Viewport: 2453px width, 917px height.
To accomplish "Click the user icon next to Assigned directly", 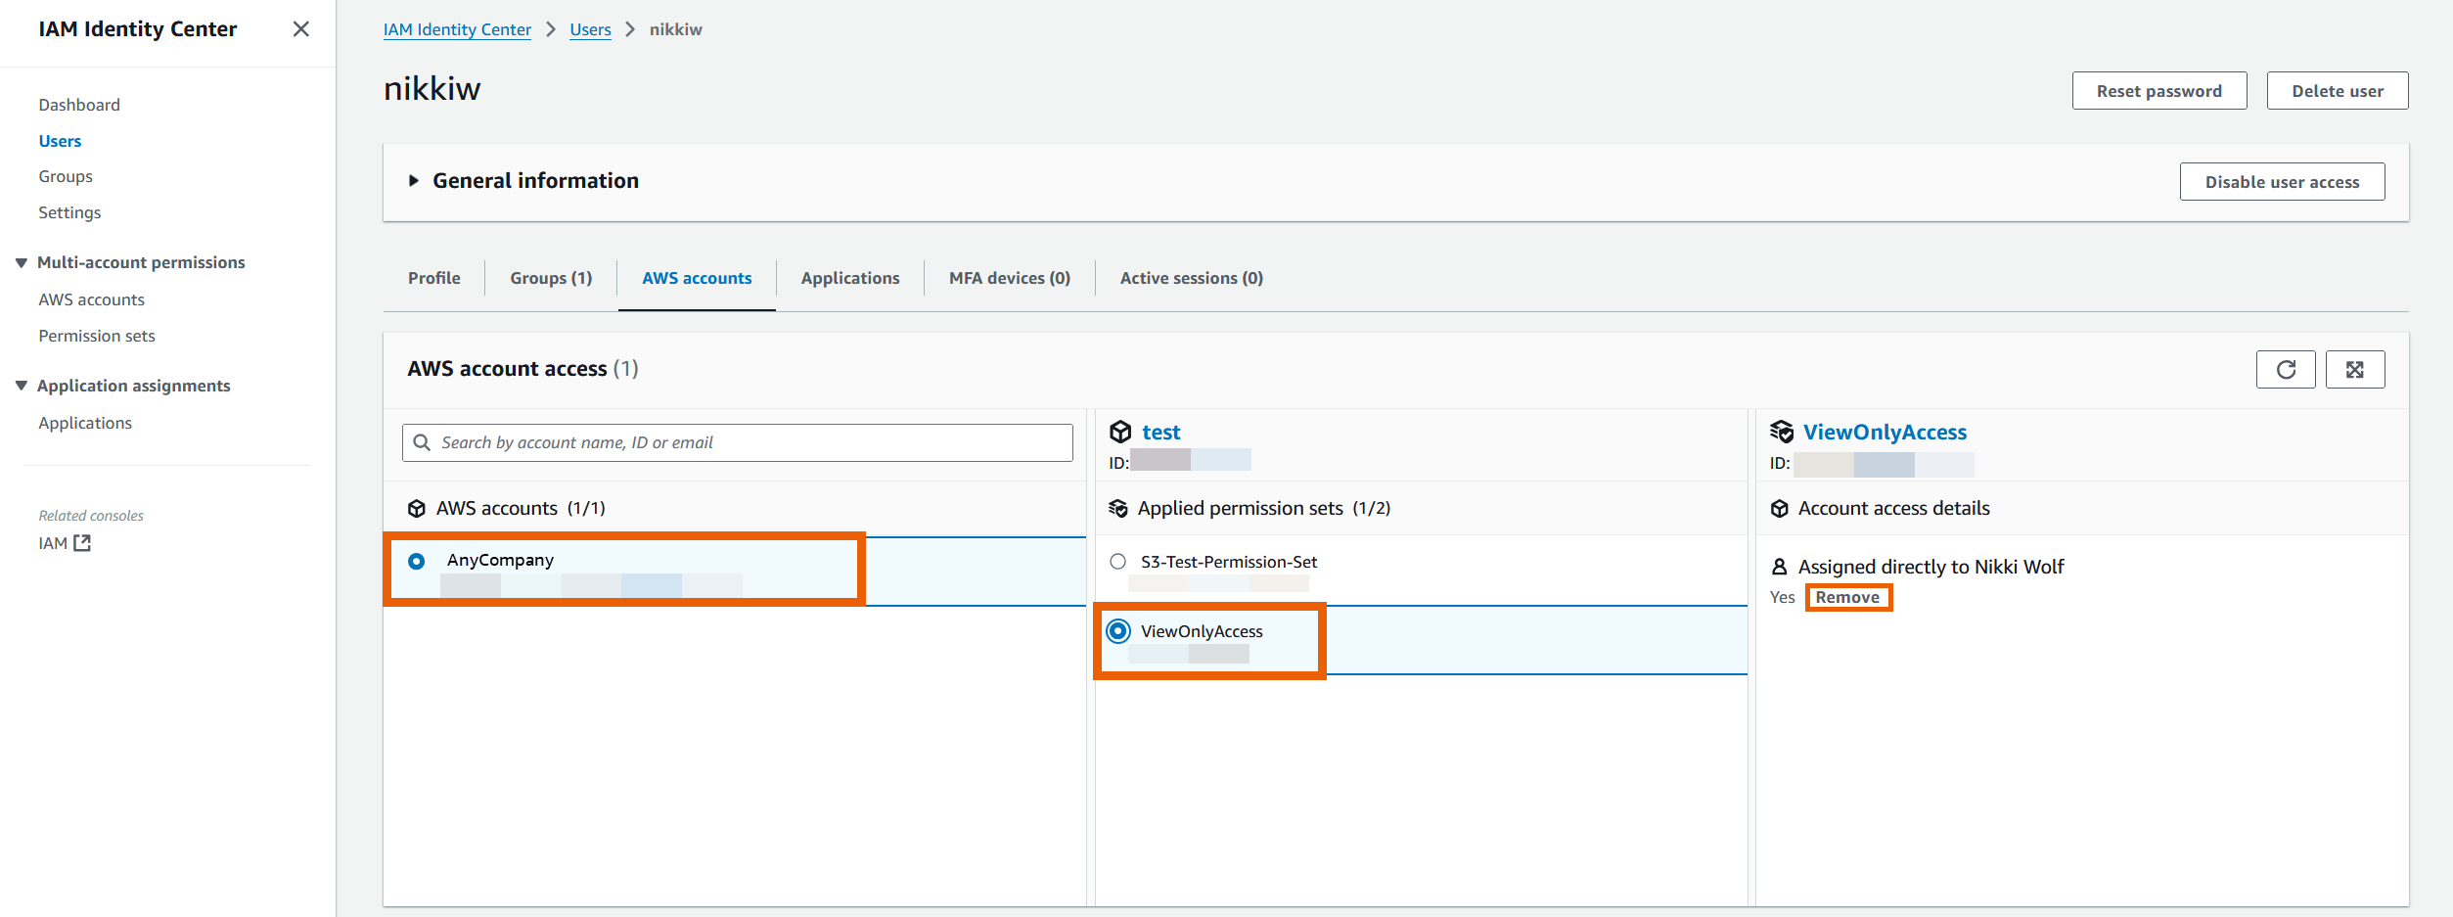I will (1779, 566).
